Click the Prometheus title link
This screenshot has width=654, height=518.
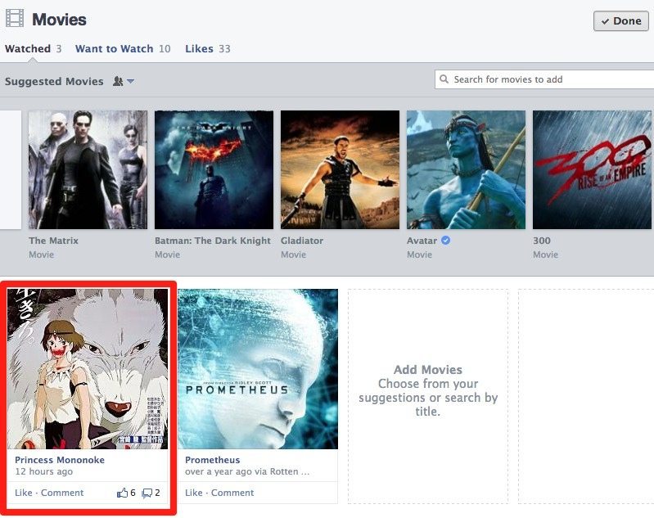212,460
